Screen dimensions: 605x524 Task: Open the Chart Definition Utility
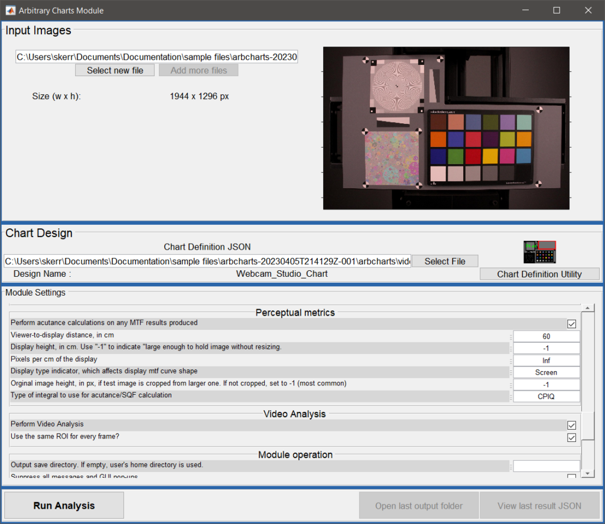click(539, 274)
